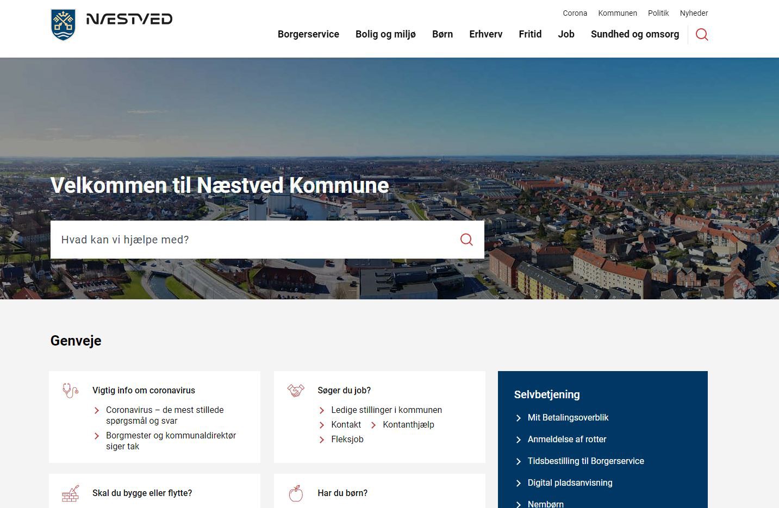Click the chevron before Digital pladsanvisning
This screenshot has height=508, width=779.
[x=518, y=483]
